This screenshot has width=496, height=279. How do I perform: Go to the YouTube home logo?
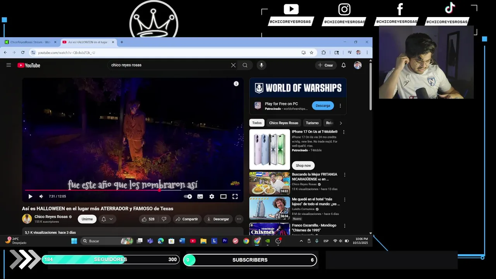29,65
